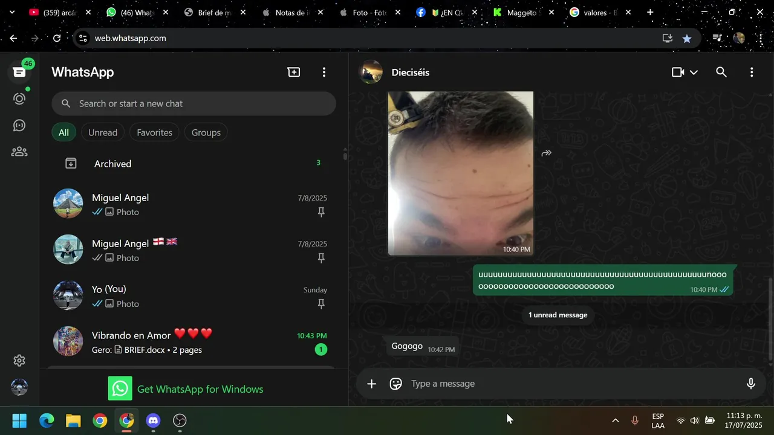Open the Dieciséis profile picture in header
The width and height of the screenshot is (774, 435).
(371, 72)
